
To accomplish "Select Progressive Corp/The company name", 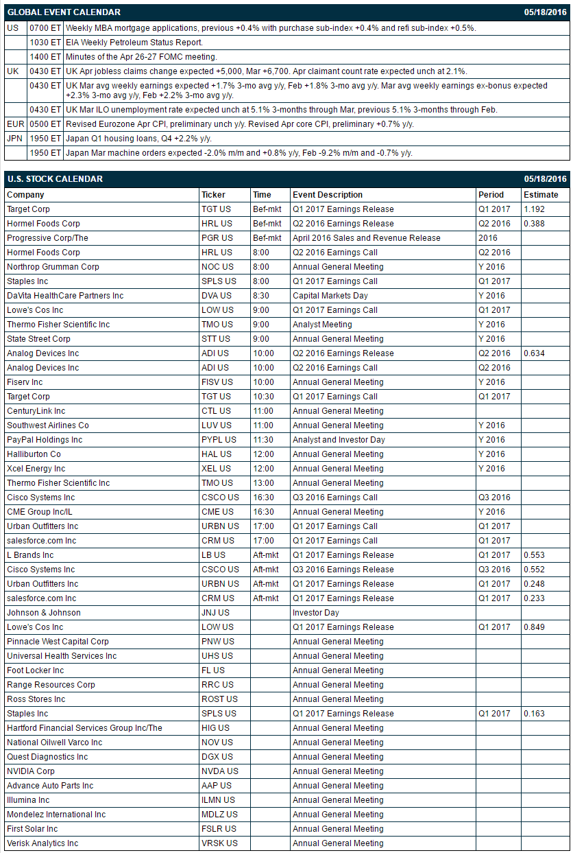I will [47, 238].
